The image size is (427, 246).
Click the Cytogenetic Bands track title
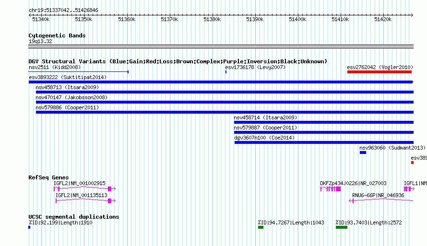tap(57, 35)
